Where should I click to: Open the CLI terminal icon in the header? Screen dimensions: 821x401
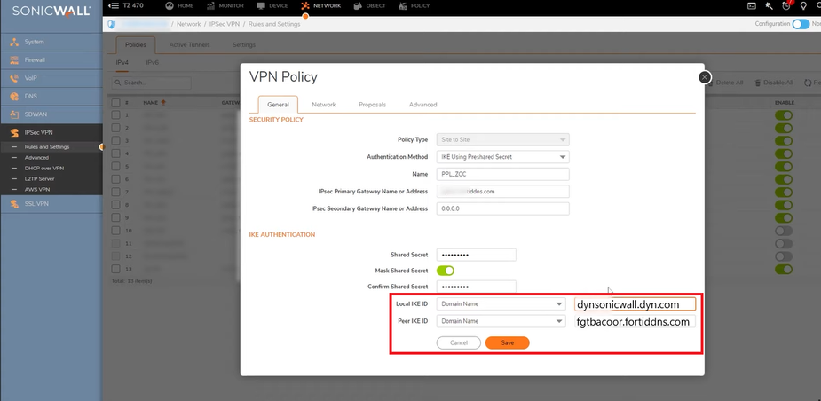pyautogui.click(x=752, y=5)
